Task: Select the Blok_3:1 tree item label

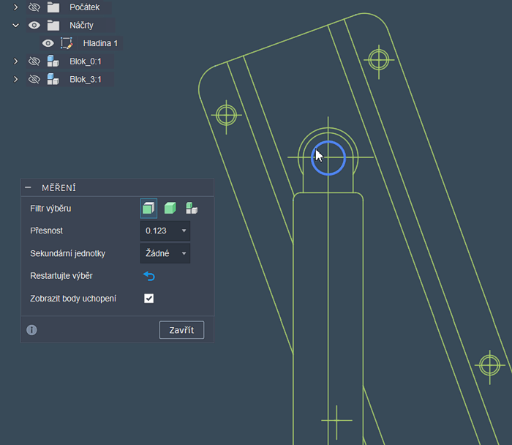Action: pyautogui.click(x=85, y=79)
